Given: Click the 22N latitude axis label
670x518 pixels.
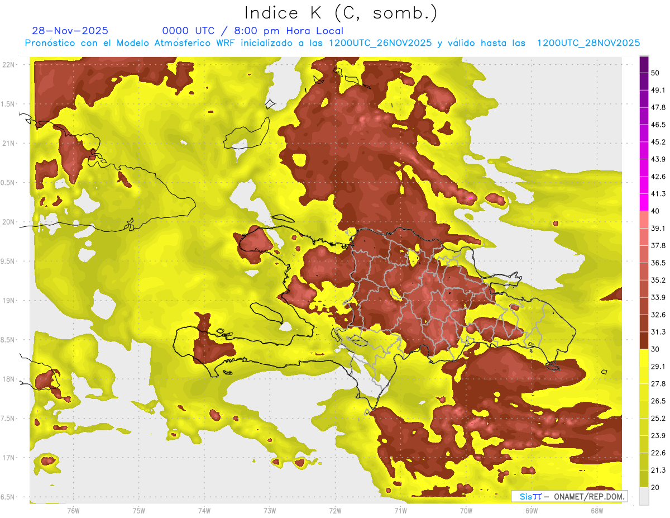Looking at the screenshot, I should pyautogui.click(x=8, y=65).
